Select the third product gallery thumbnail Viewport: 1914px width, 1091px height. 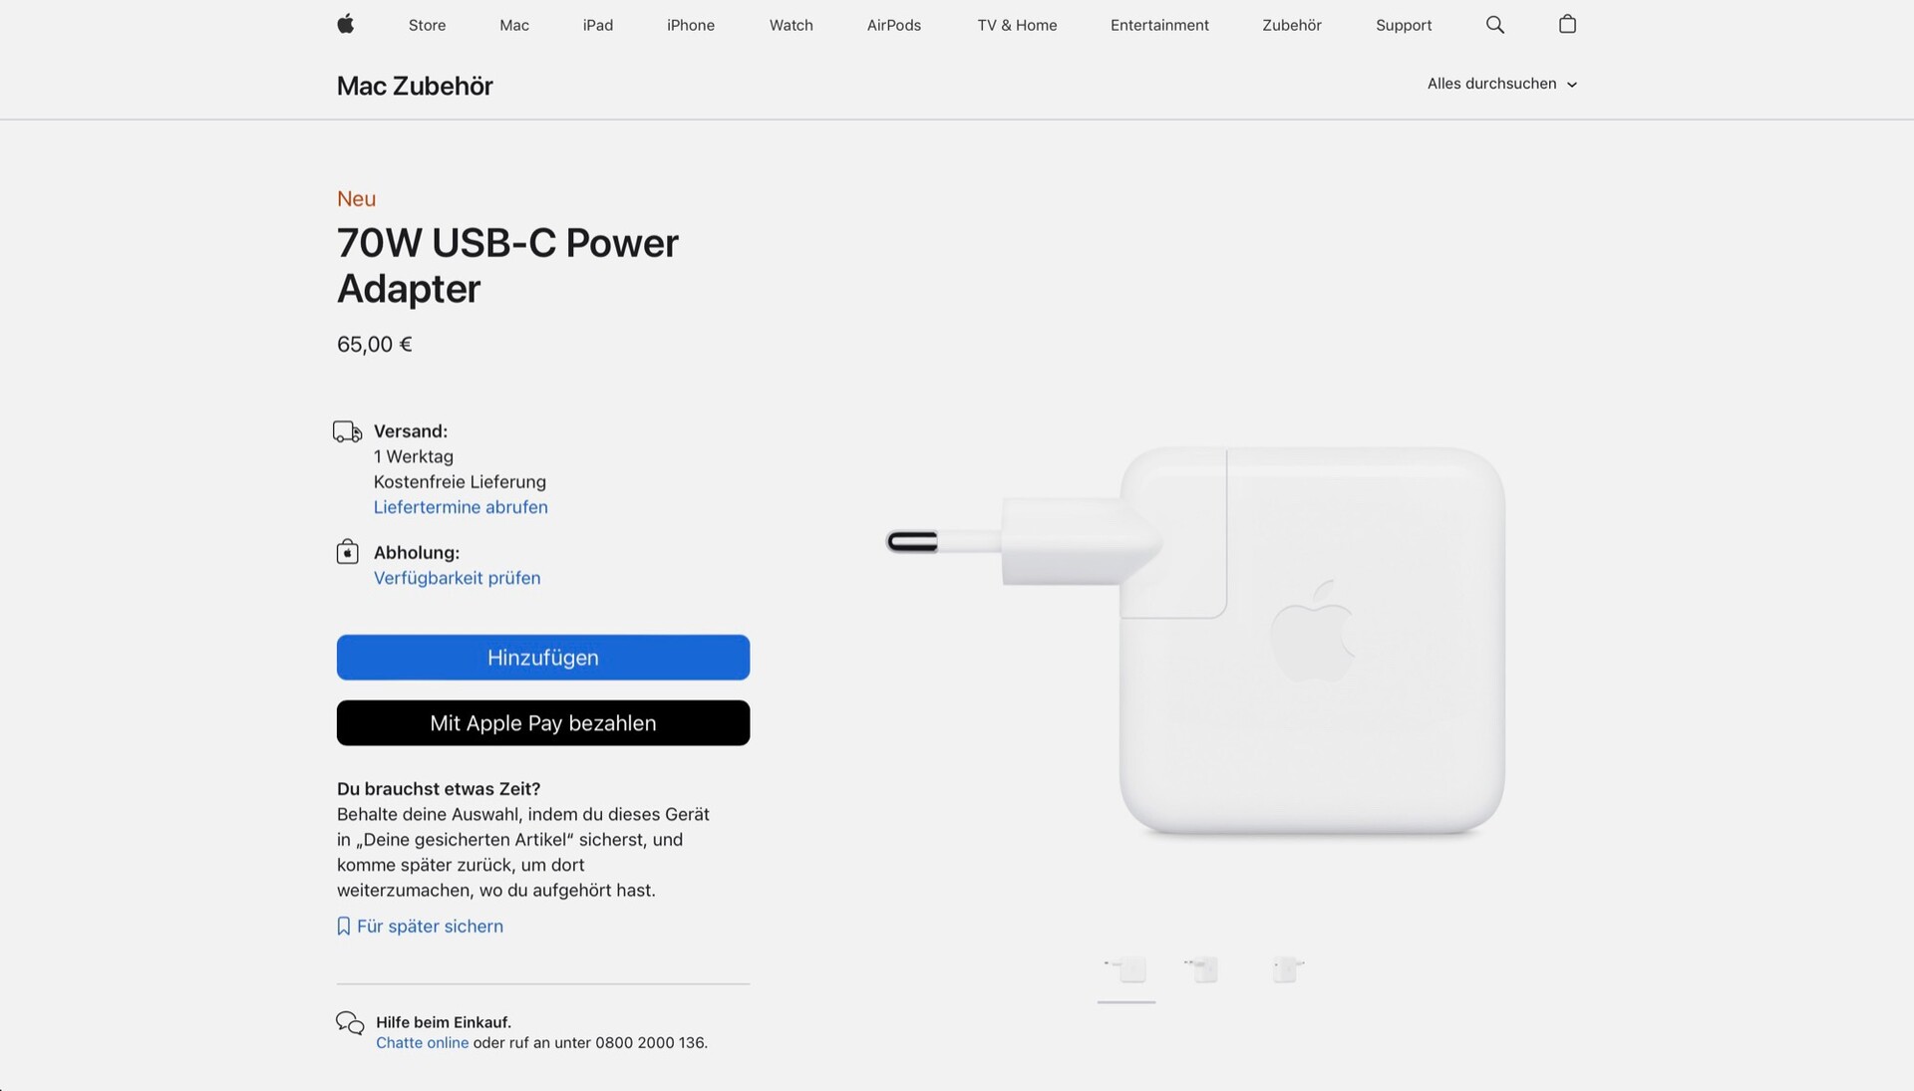click(x=1288, y=969)
